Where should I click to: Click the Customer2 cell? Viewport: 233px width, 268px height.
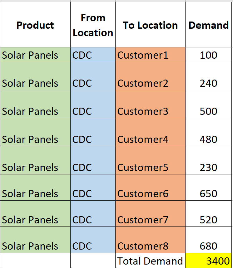click(150, 76)
